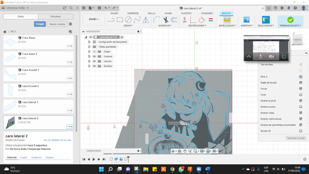Switch to the PLÁSTICO tab

tap(187, 13)
